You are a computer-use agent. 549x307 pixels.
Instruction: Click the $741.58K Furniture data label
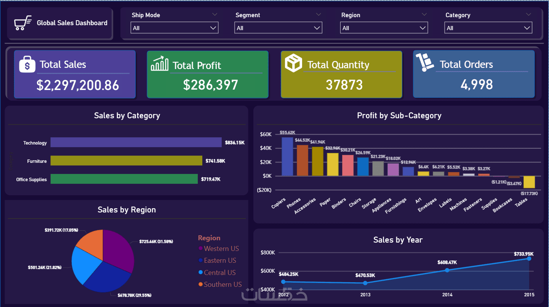coord(215,161)
